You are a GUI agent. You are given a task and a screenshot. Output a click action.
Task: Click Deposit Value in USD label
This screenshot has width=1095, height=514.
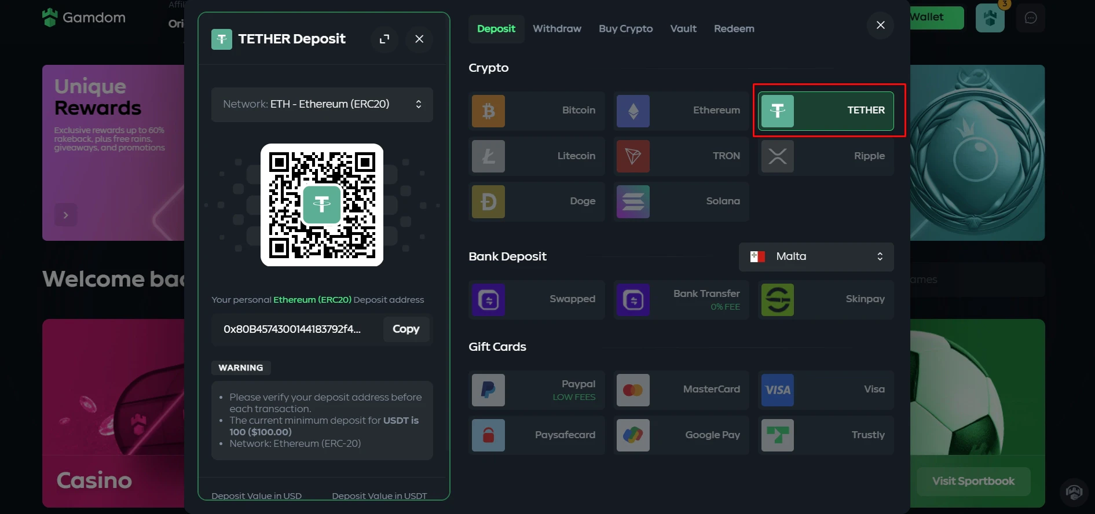(257, 496)
